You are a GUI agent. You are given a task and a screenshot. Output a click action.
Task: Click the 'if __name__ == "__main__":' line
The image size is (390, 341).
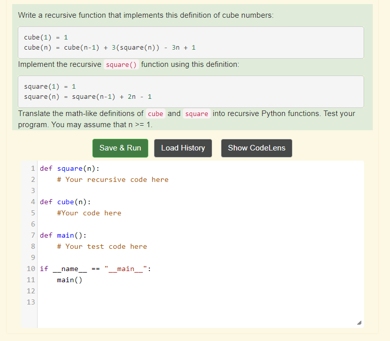coord(95,269)
